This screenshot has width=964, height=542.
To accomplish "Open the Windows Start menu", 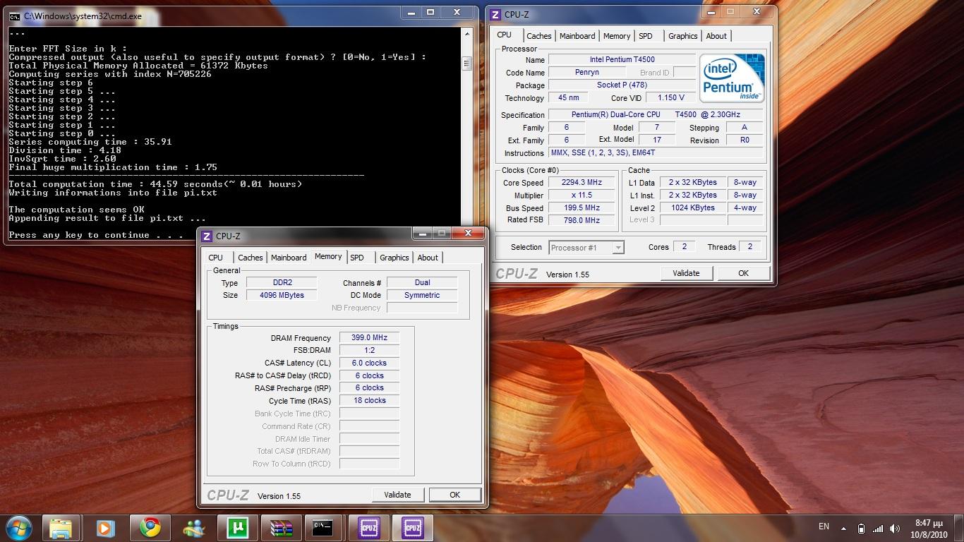I will pyautogui.click(x=18, y=528).
